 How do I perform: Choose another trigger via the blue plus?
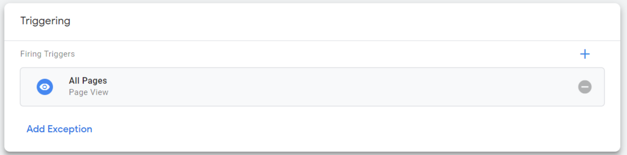tap(585, 54)
